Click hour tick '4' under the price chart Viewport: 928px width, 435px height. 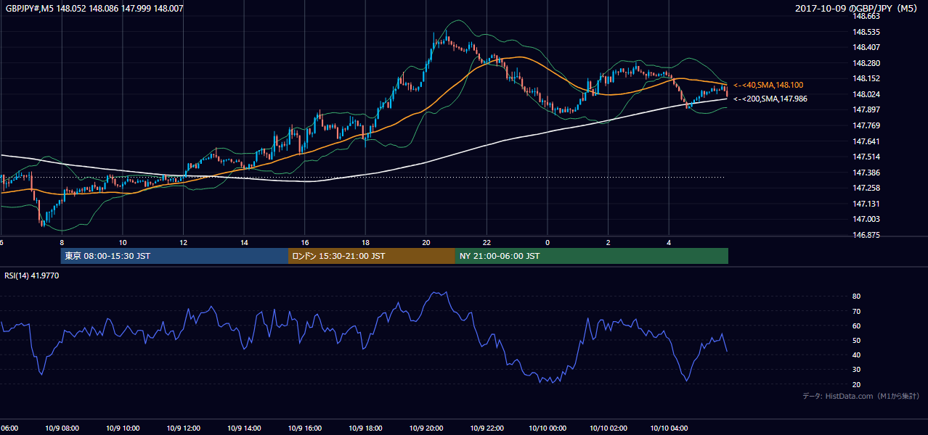[x=669, y=242]
